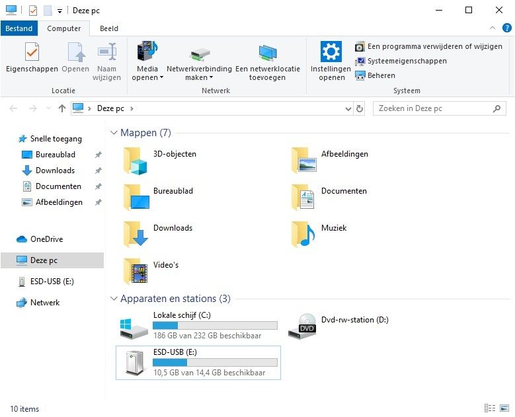Click New folder icon in title bar

coord(48,11)
